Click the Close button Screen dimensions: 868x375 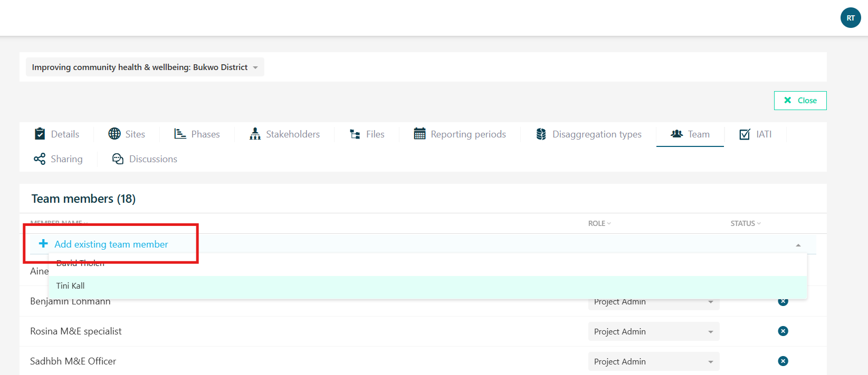coord(800,101)
